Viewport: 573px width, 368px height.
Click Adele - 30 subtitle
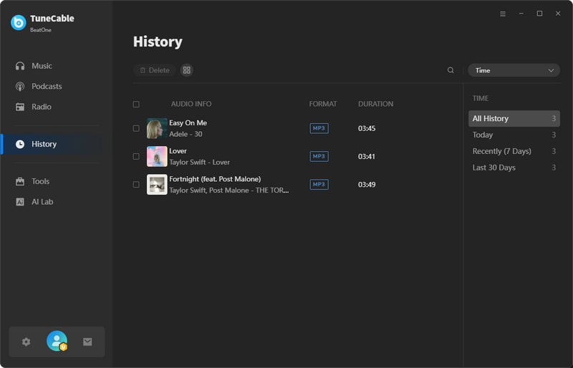[x=186, y=134]
